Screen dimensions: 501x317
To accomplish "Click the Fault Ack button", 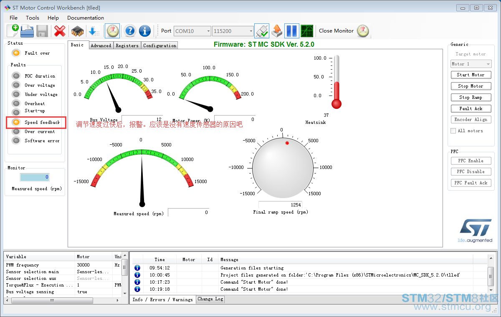I will [471, 108].
